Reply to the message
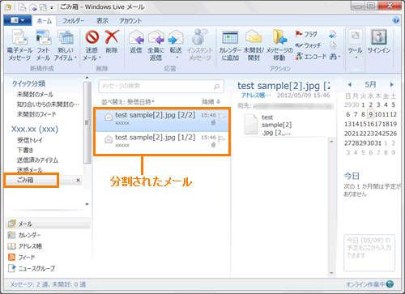 136,42
